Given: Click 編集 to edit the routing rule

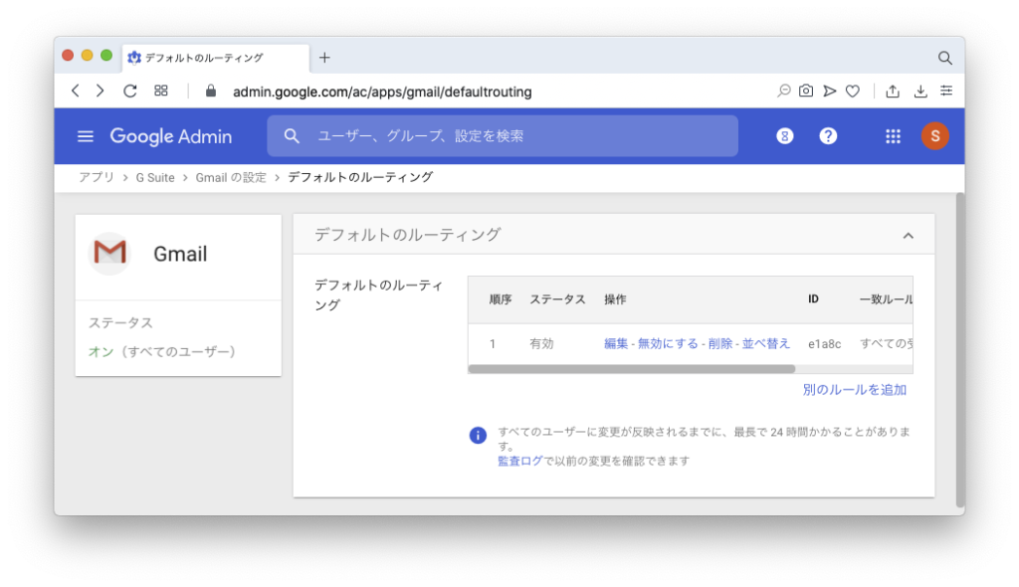Looking at the screenshot, I should (x=616, y=343).
